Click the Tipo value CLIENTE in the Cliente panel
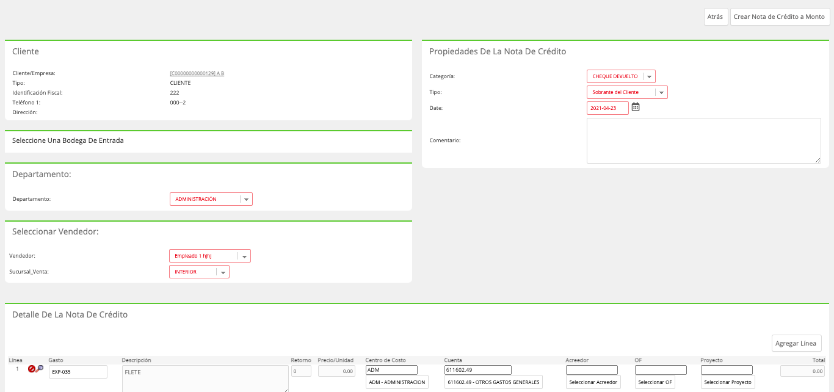Viewport: 834px width, 392px height. [180, 83]
